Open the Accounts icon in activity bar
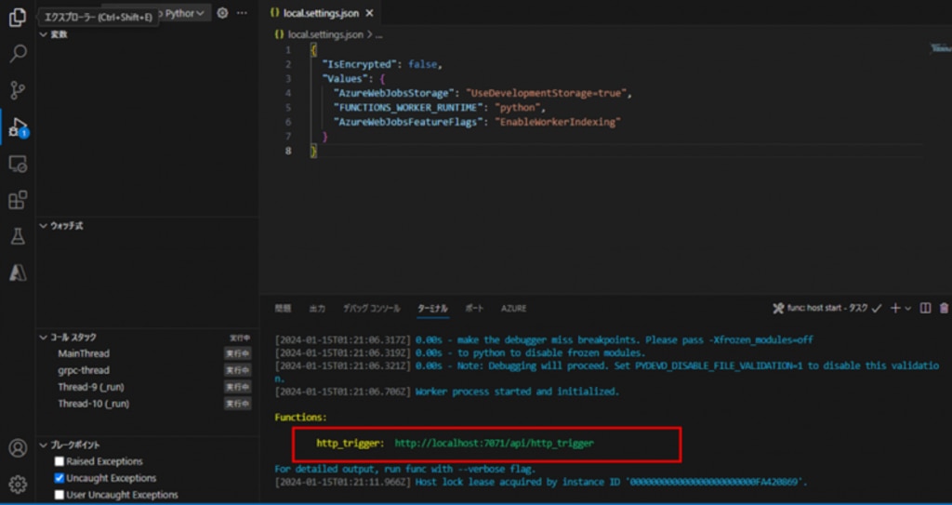 coord(18,448)
